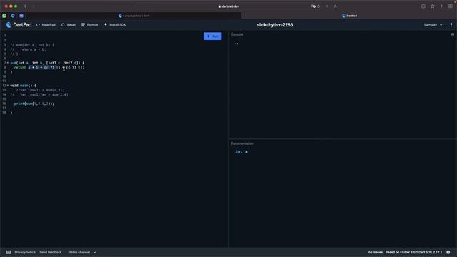
Task: Click the sum function signature line
Action: (47, 63)
